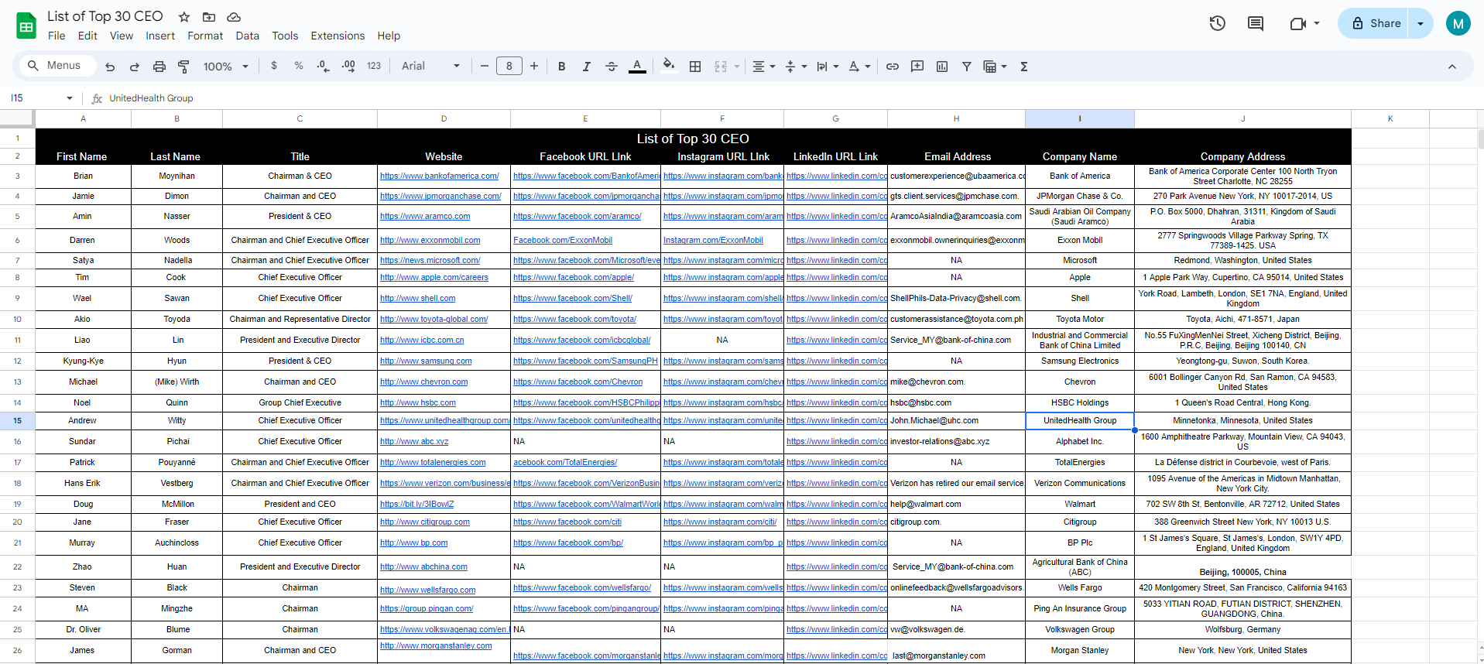Print the spreadsheet with the printer icon
The width and height of the screenshot is (1484, 664).
(x=159, y=67)
